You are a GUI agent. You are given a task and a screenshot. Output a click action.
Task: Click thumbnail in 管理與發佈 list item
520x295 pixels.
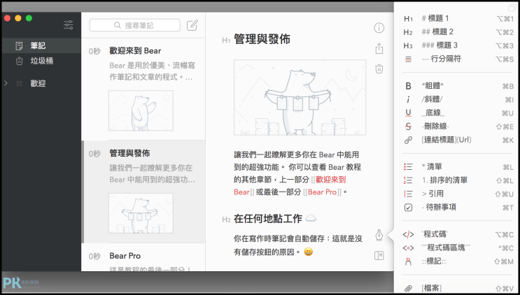coord(141,213)
